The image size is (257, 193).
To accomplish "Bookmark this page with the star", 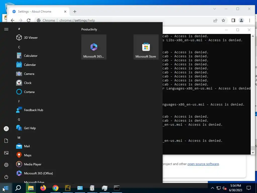I will pos(223,20).
